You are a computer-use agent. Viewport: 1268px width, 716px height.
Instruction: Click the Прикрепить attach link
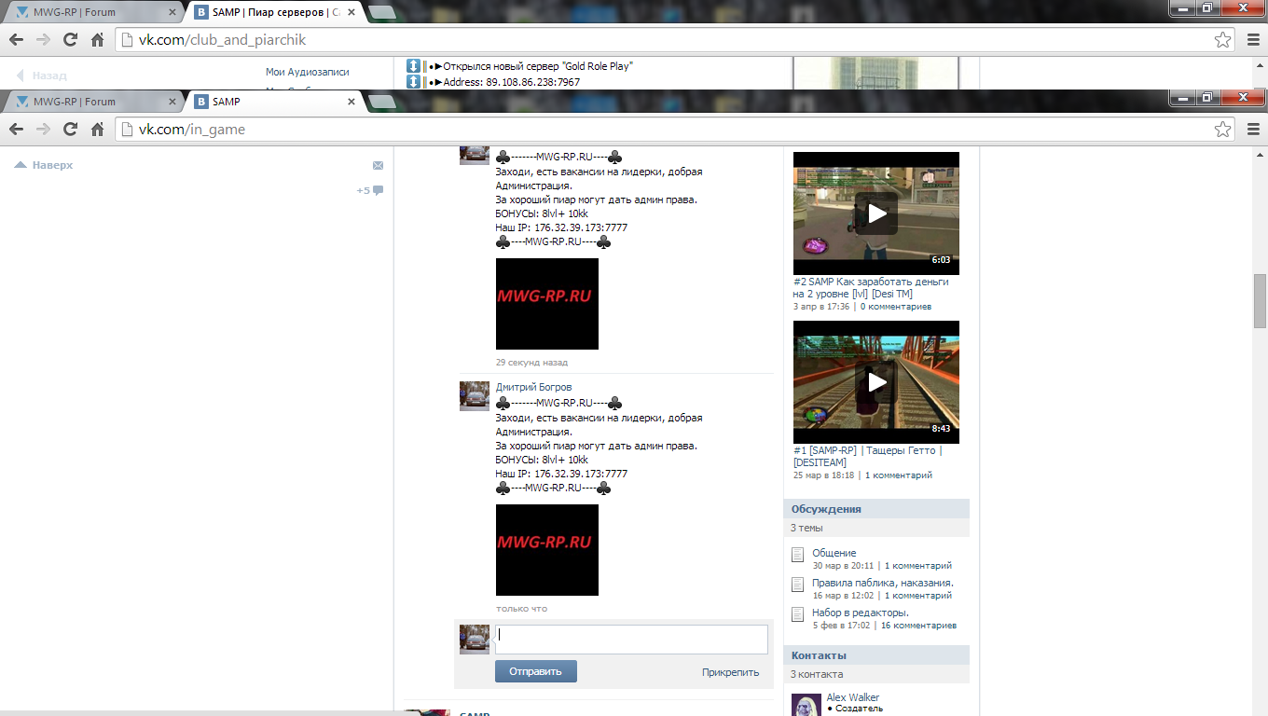tap(730, 672)
